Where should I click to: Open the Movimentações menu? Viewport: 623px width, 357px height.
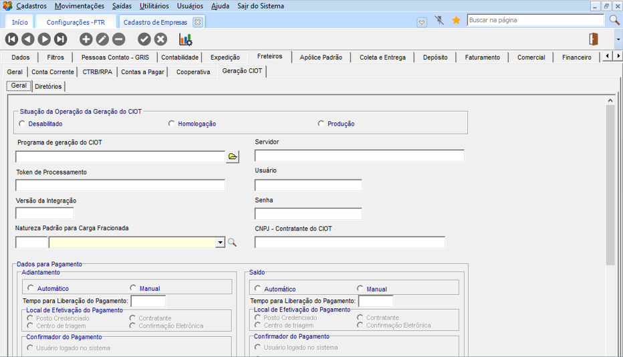click(79, 6)
